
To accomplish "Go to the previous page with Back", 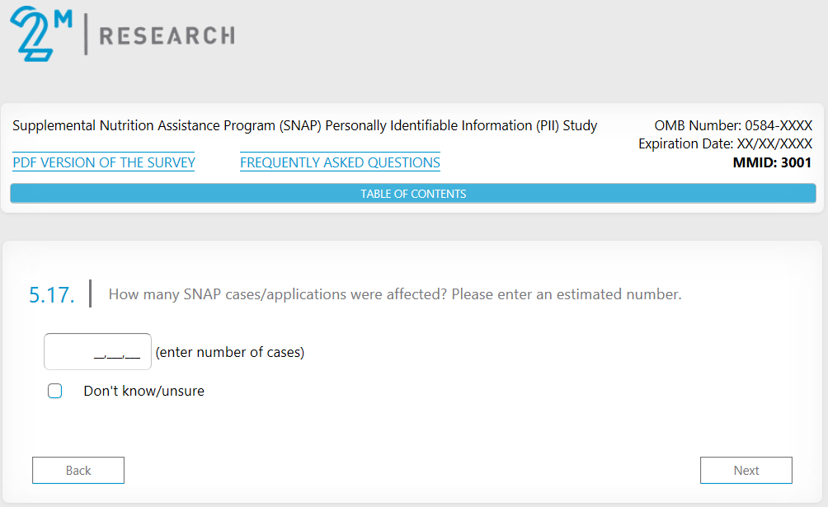I will pos(78,470).
